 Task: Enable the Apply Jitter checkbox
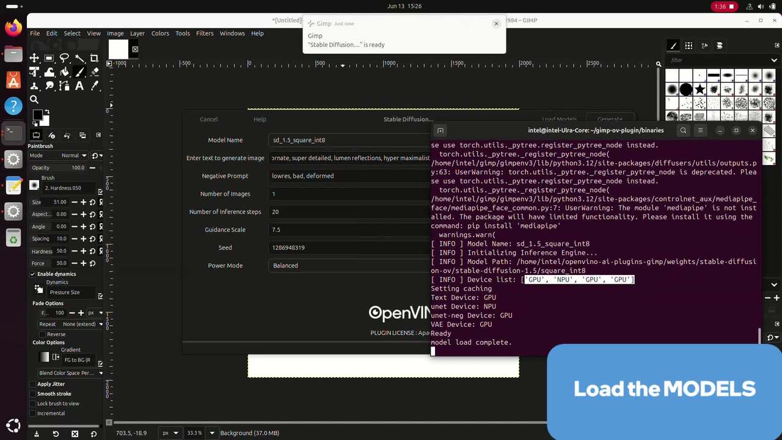coord(33,384)
